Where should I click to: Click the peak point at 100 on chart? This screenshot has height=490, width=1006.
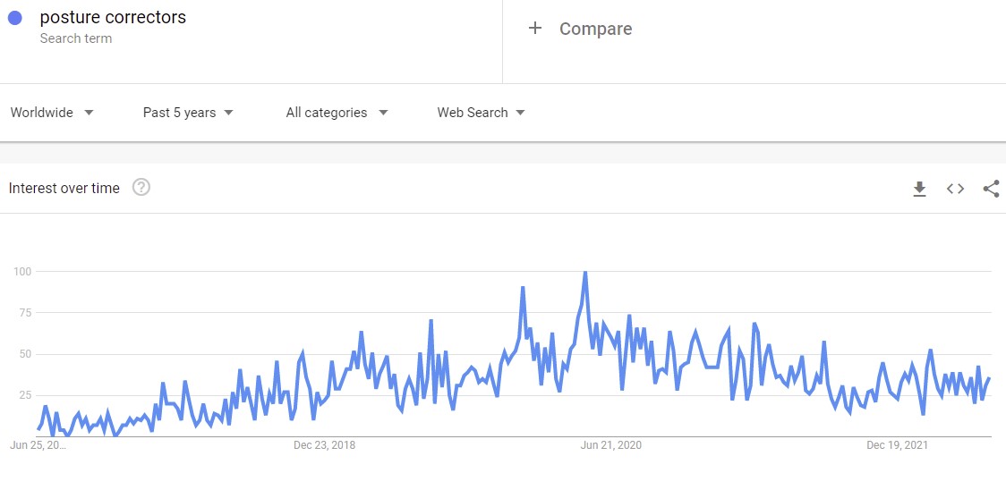point(584,273)
